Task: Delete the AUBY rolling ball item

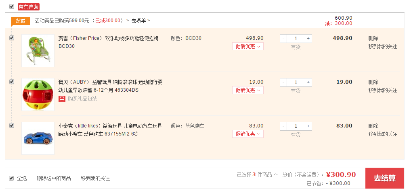Action: [x=373, y=82]
